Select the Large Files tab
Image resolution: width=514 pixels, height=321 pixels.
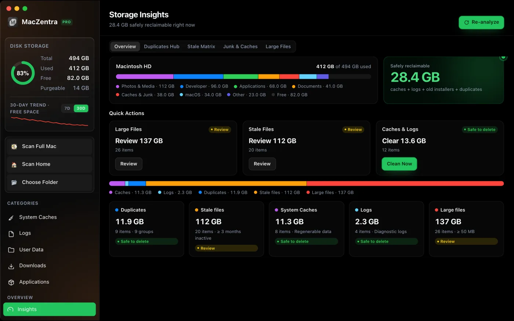tap(278, 47)
